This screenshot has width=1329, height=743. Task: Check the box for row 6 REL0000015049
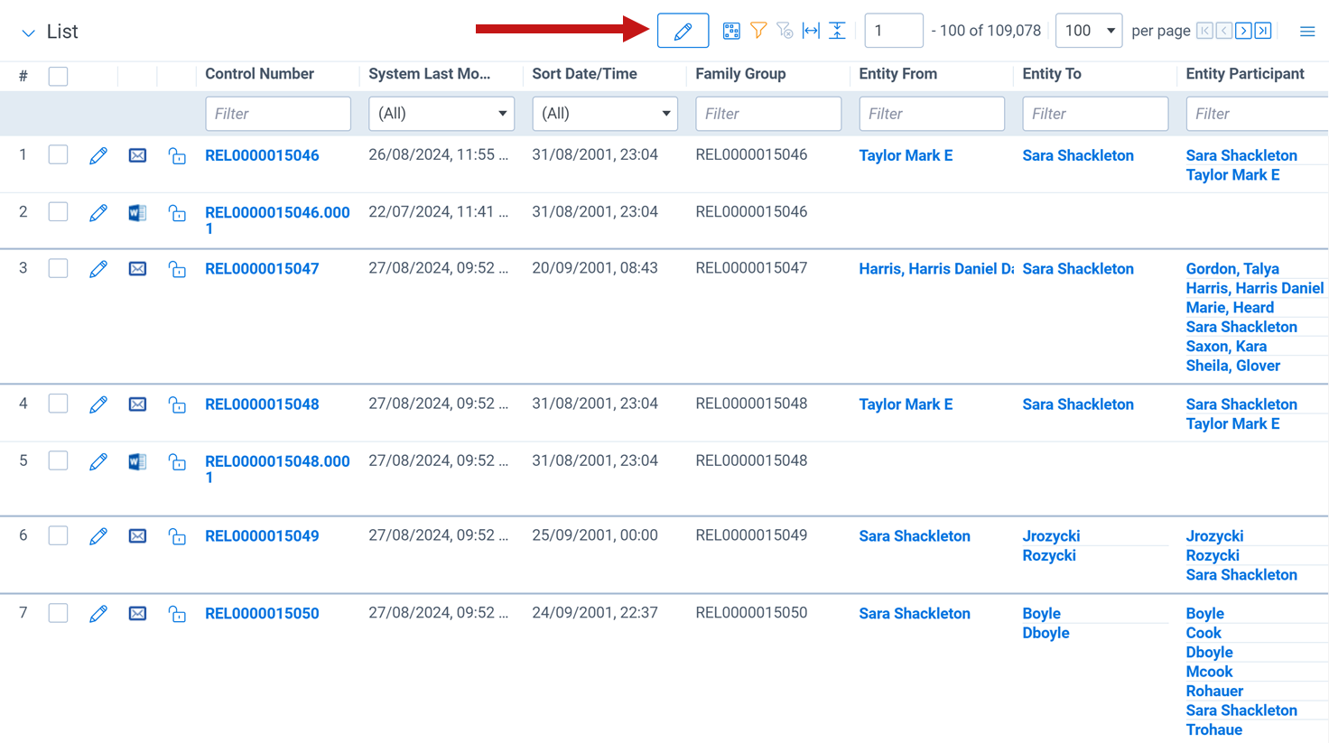58,535
